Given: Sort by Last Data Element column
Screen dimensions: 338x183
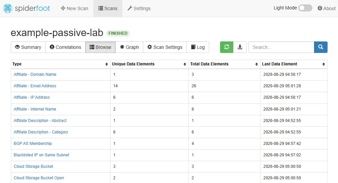Looking at the screenshot, I should pyautogui.click(x=294, y=64).
